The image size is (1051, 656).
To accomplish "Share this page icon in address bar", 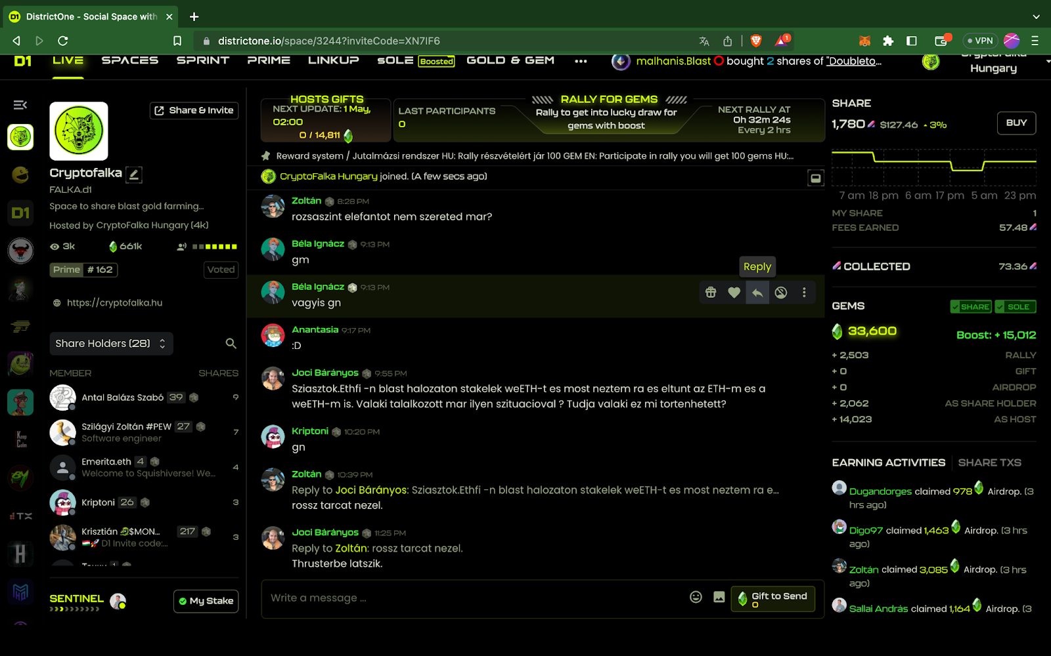I will tap(728, 41).
